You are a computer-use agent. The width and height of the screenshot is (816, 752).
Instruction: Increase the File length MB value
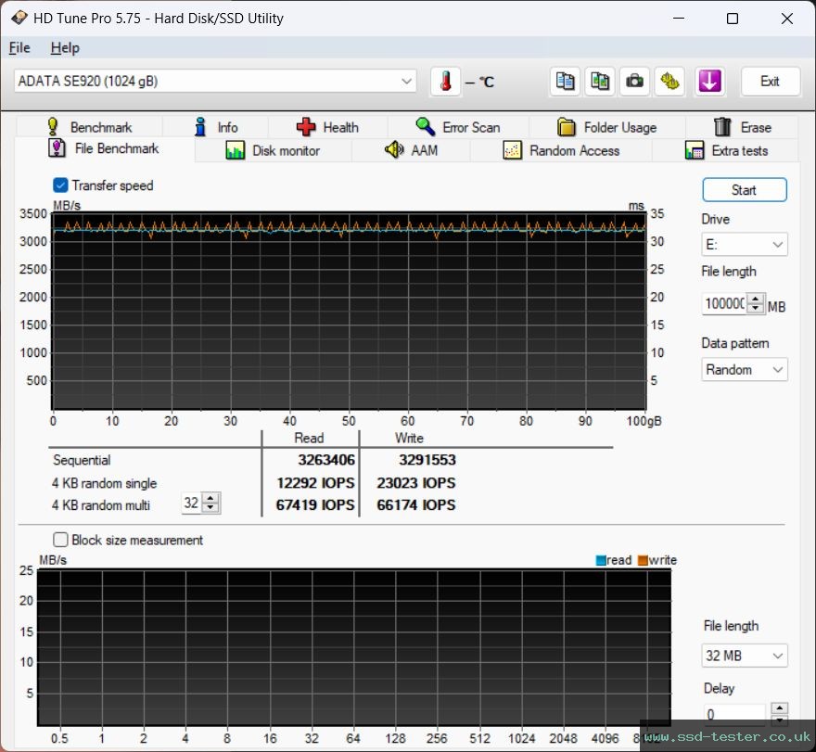click(x=756, y=299)
